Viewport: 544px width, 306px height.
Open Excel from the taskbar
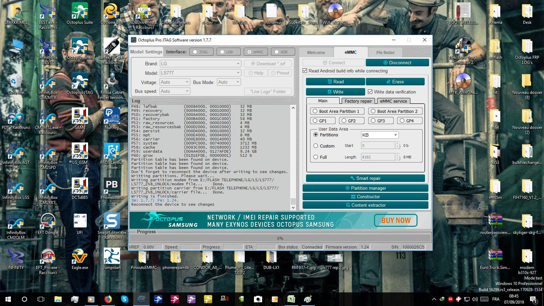pyautogui.click(x=291, y=299)
